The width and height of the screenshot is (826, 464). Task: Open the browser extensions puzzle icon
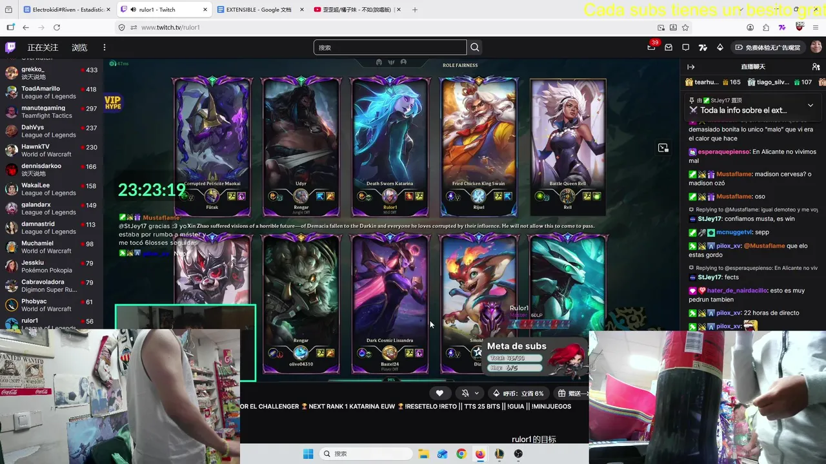[766, 27]
